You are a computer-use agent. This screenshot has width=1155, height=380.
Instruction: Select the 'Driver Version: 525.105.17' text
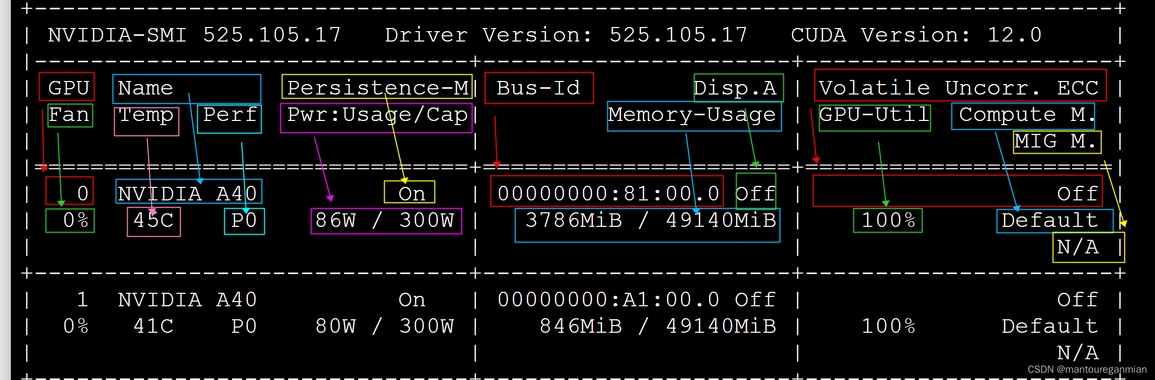coord(566,35)
